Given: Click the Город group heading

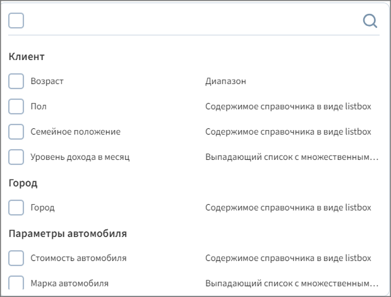Looking at the screenshot, I should point(23,183).
